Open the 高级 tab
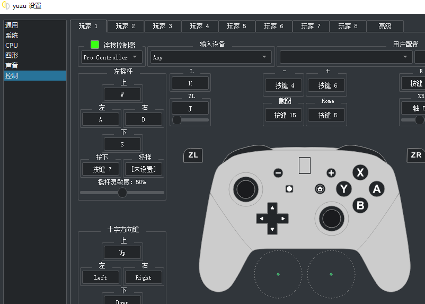Image resolution: width=425 pixels, height=304 pixels. coord(385,26)
